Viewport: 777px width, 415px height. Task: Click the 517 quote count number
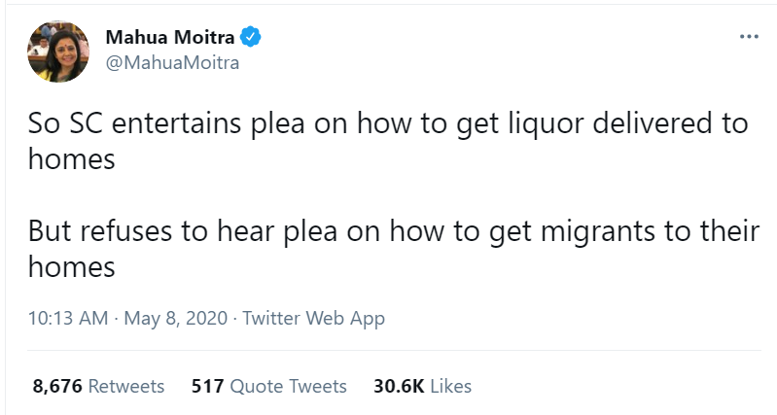click(208, 386)
